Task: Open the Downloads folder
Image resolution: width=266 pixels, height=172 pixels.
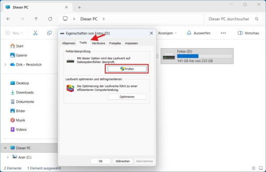Action: (22, 92)
